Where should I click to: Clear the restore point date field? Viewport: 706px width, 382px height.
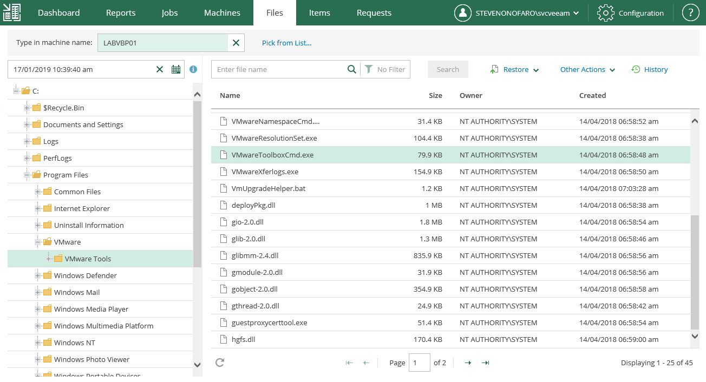point(160,69)
